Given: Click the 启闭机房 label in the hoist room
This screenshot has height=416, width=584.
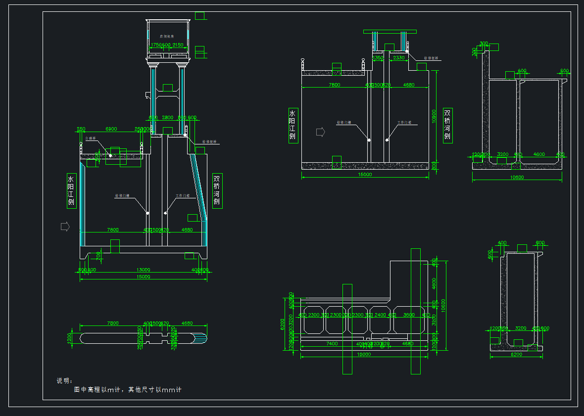Looking at the screenshot, I should [x=166, y=37].
